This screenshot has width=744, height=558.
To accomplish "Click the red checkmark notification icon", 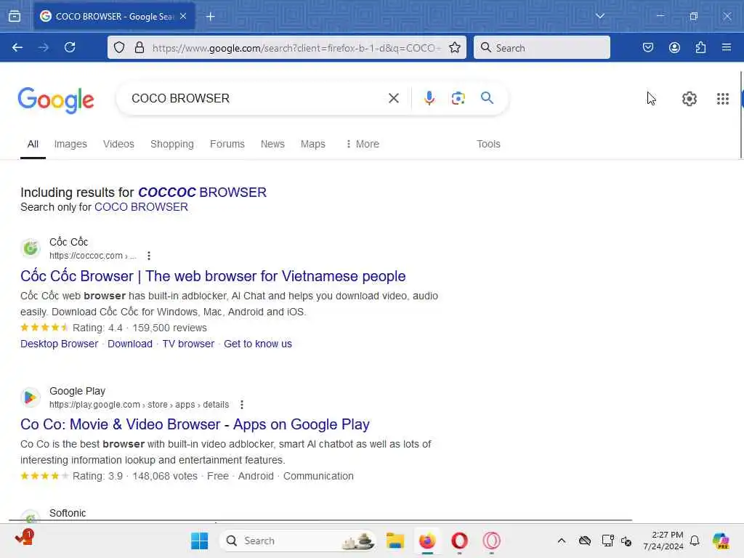I will 24,538.
